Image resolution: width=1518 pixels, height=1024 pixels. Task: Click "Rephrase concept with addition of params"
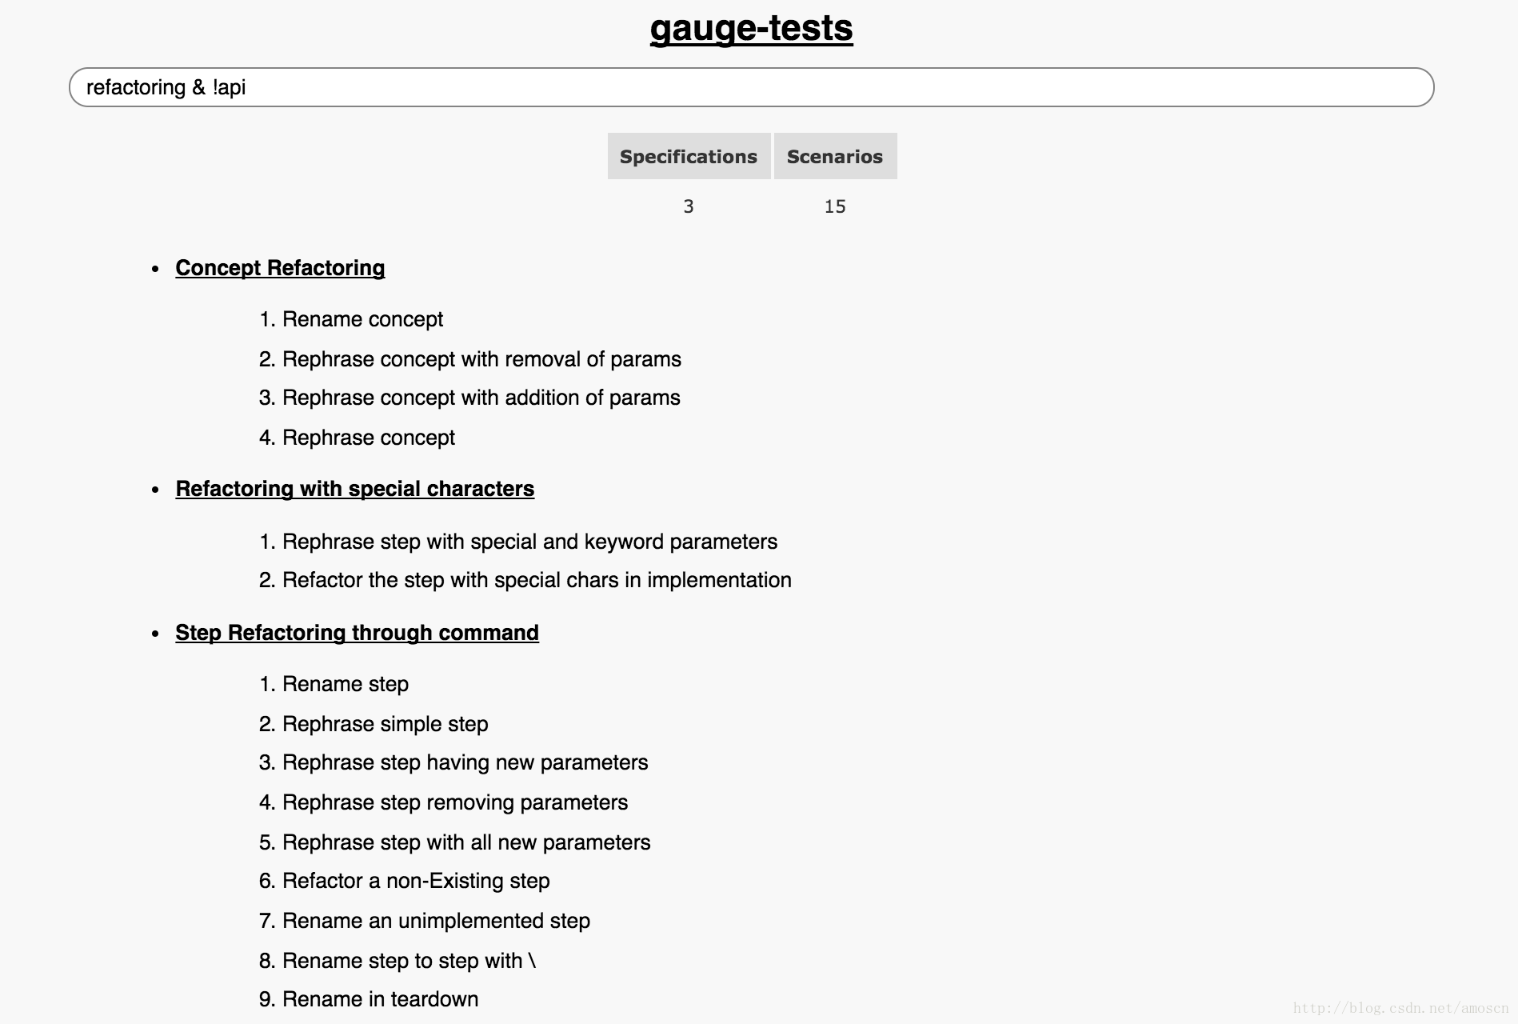pyautogui.click(x=481, y=398)
